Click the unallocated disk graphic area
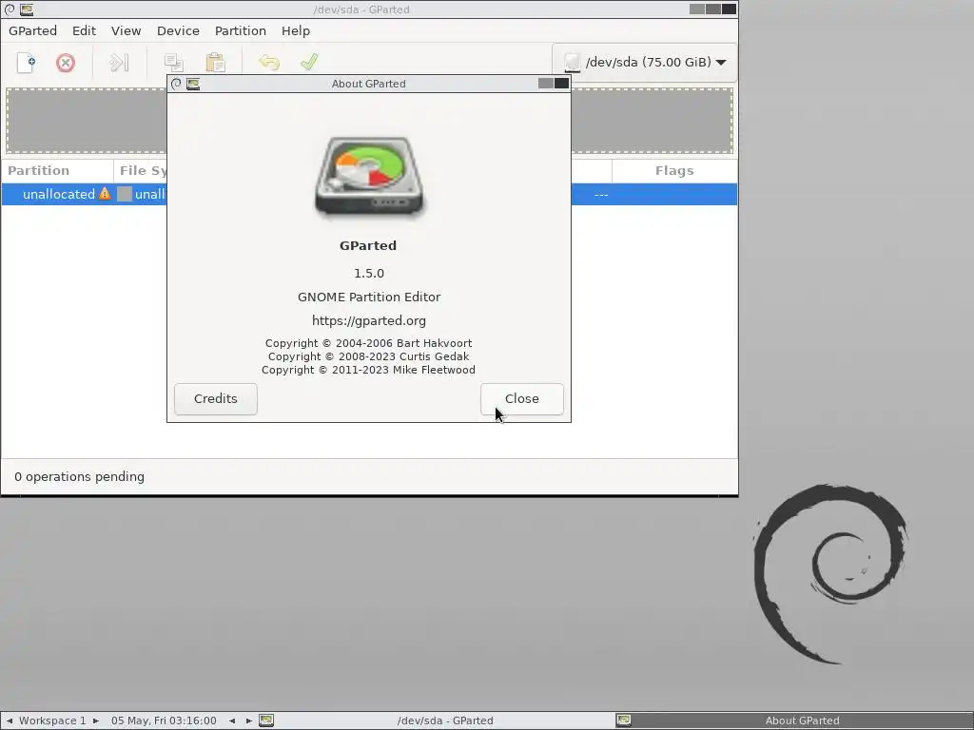The width and height of the screenshot is (974, 730). click(x=369, y=121)
